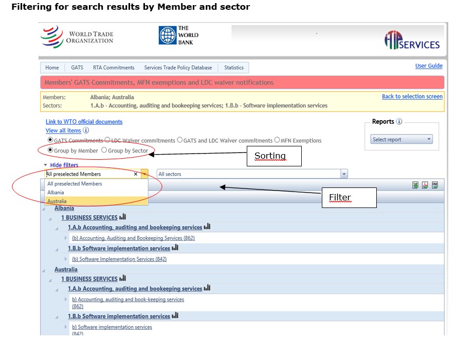This screenshot has width=457, height=341.
Task: Select the MFN Exemptions radio button
Action: 277,140
